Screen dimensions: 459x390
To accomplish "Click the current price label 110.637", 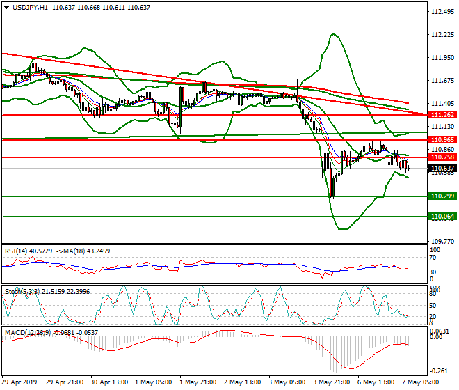I will pos(442,169).
